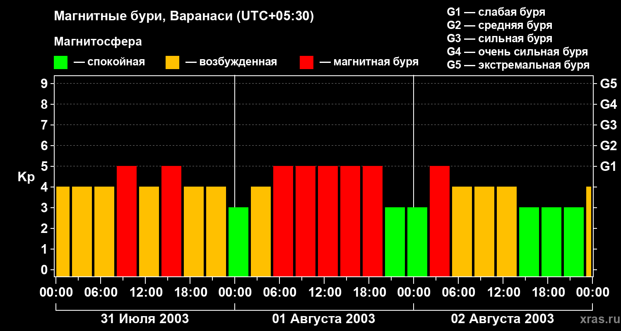The height and width of the screenshot is (331, 621).
Task: Click the 'G4' right-axis label
Action: (608, 104)
